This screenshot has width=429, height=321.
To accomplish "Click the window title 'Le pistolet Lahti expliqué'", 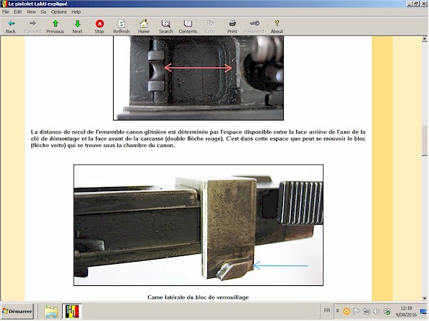I will coord(38,4).
